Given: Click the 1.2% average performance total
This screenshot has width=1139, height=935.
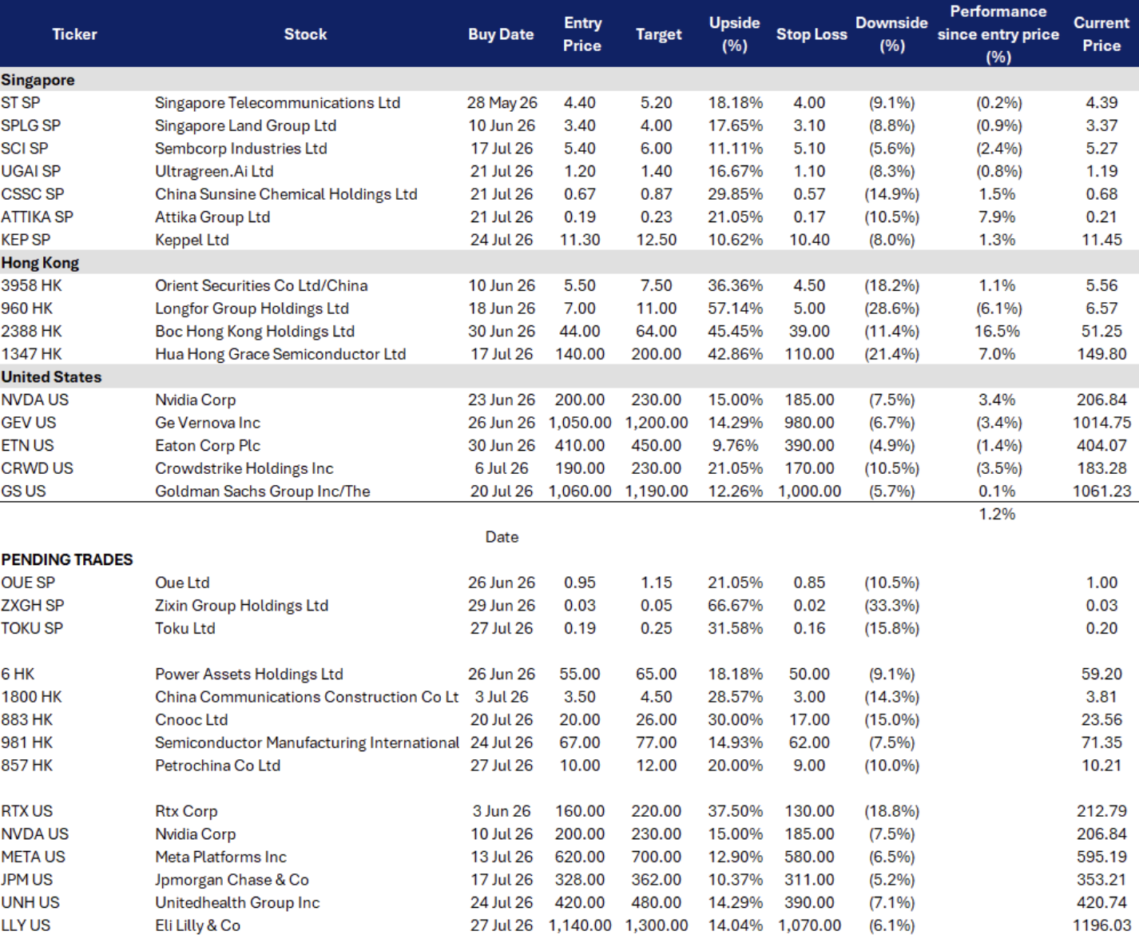Looking at the screenshot, I should 997,514.
